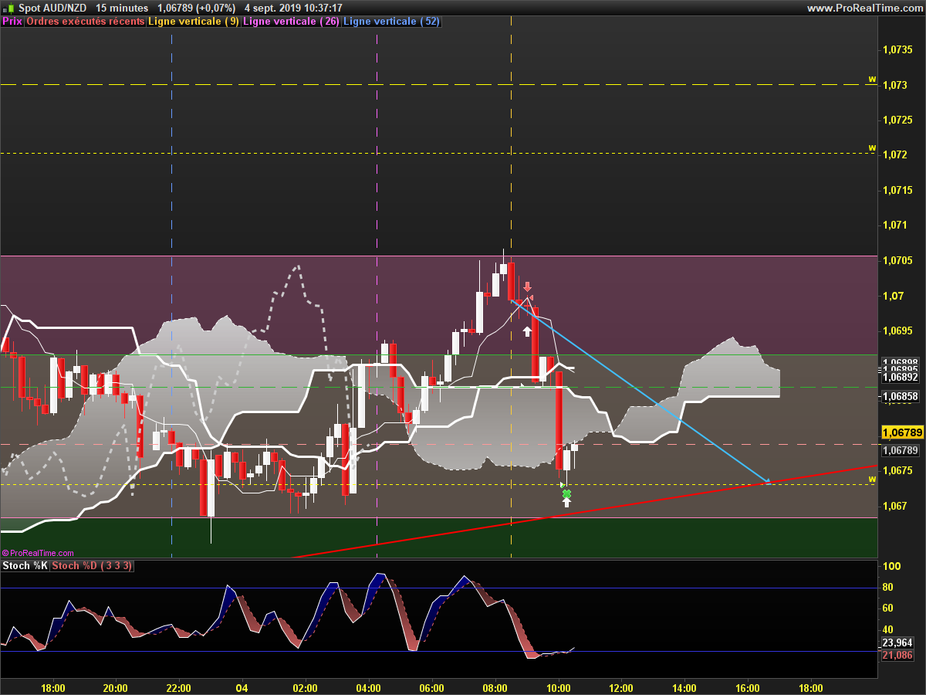The height and width of the screenshot is (695, 926).
Task: Click the w label on the 1,072 dotted line
Action: (x=872, y=147)
